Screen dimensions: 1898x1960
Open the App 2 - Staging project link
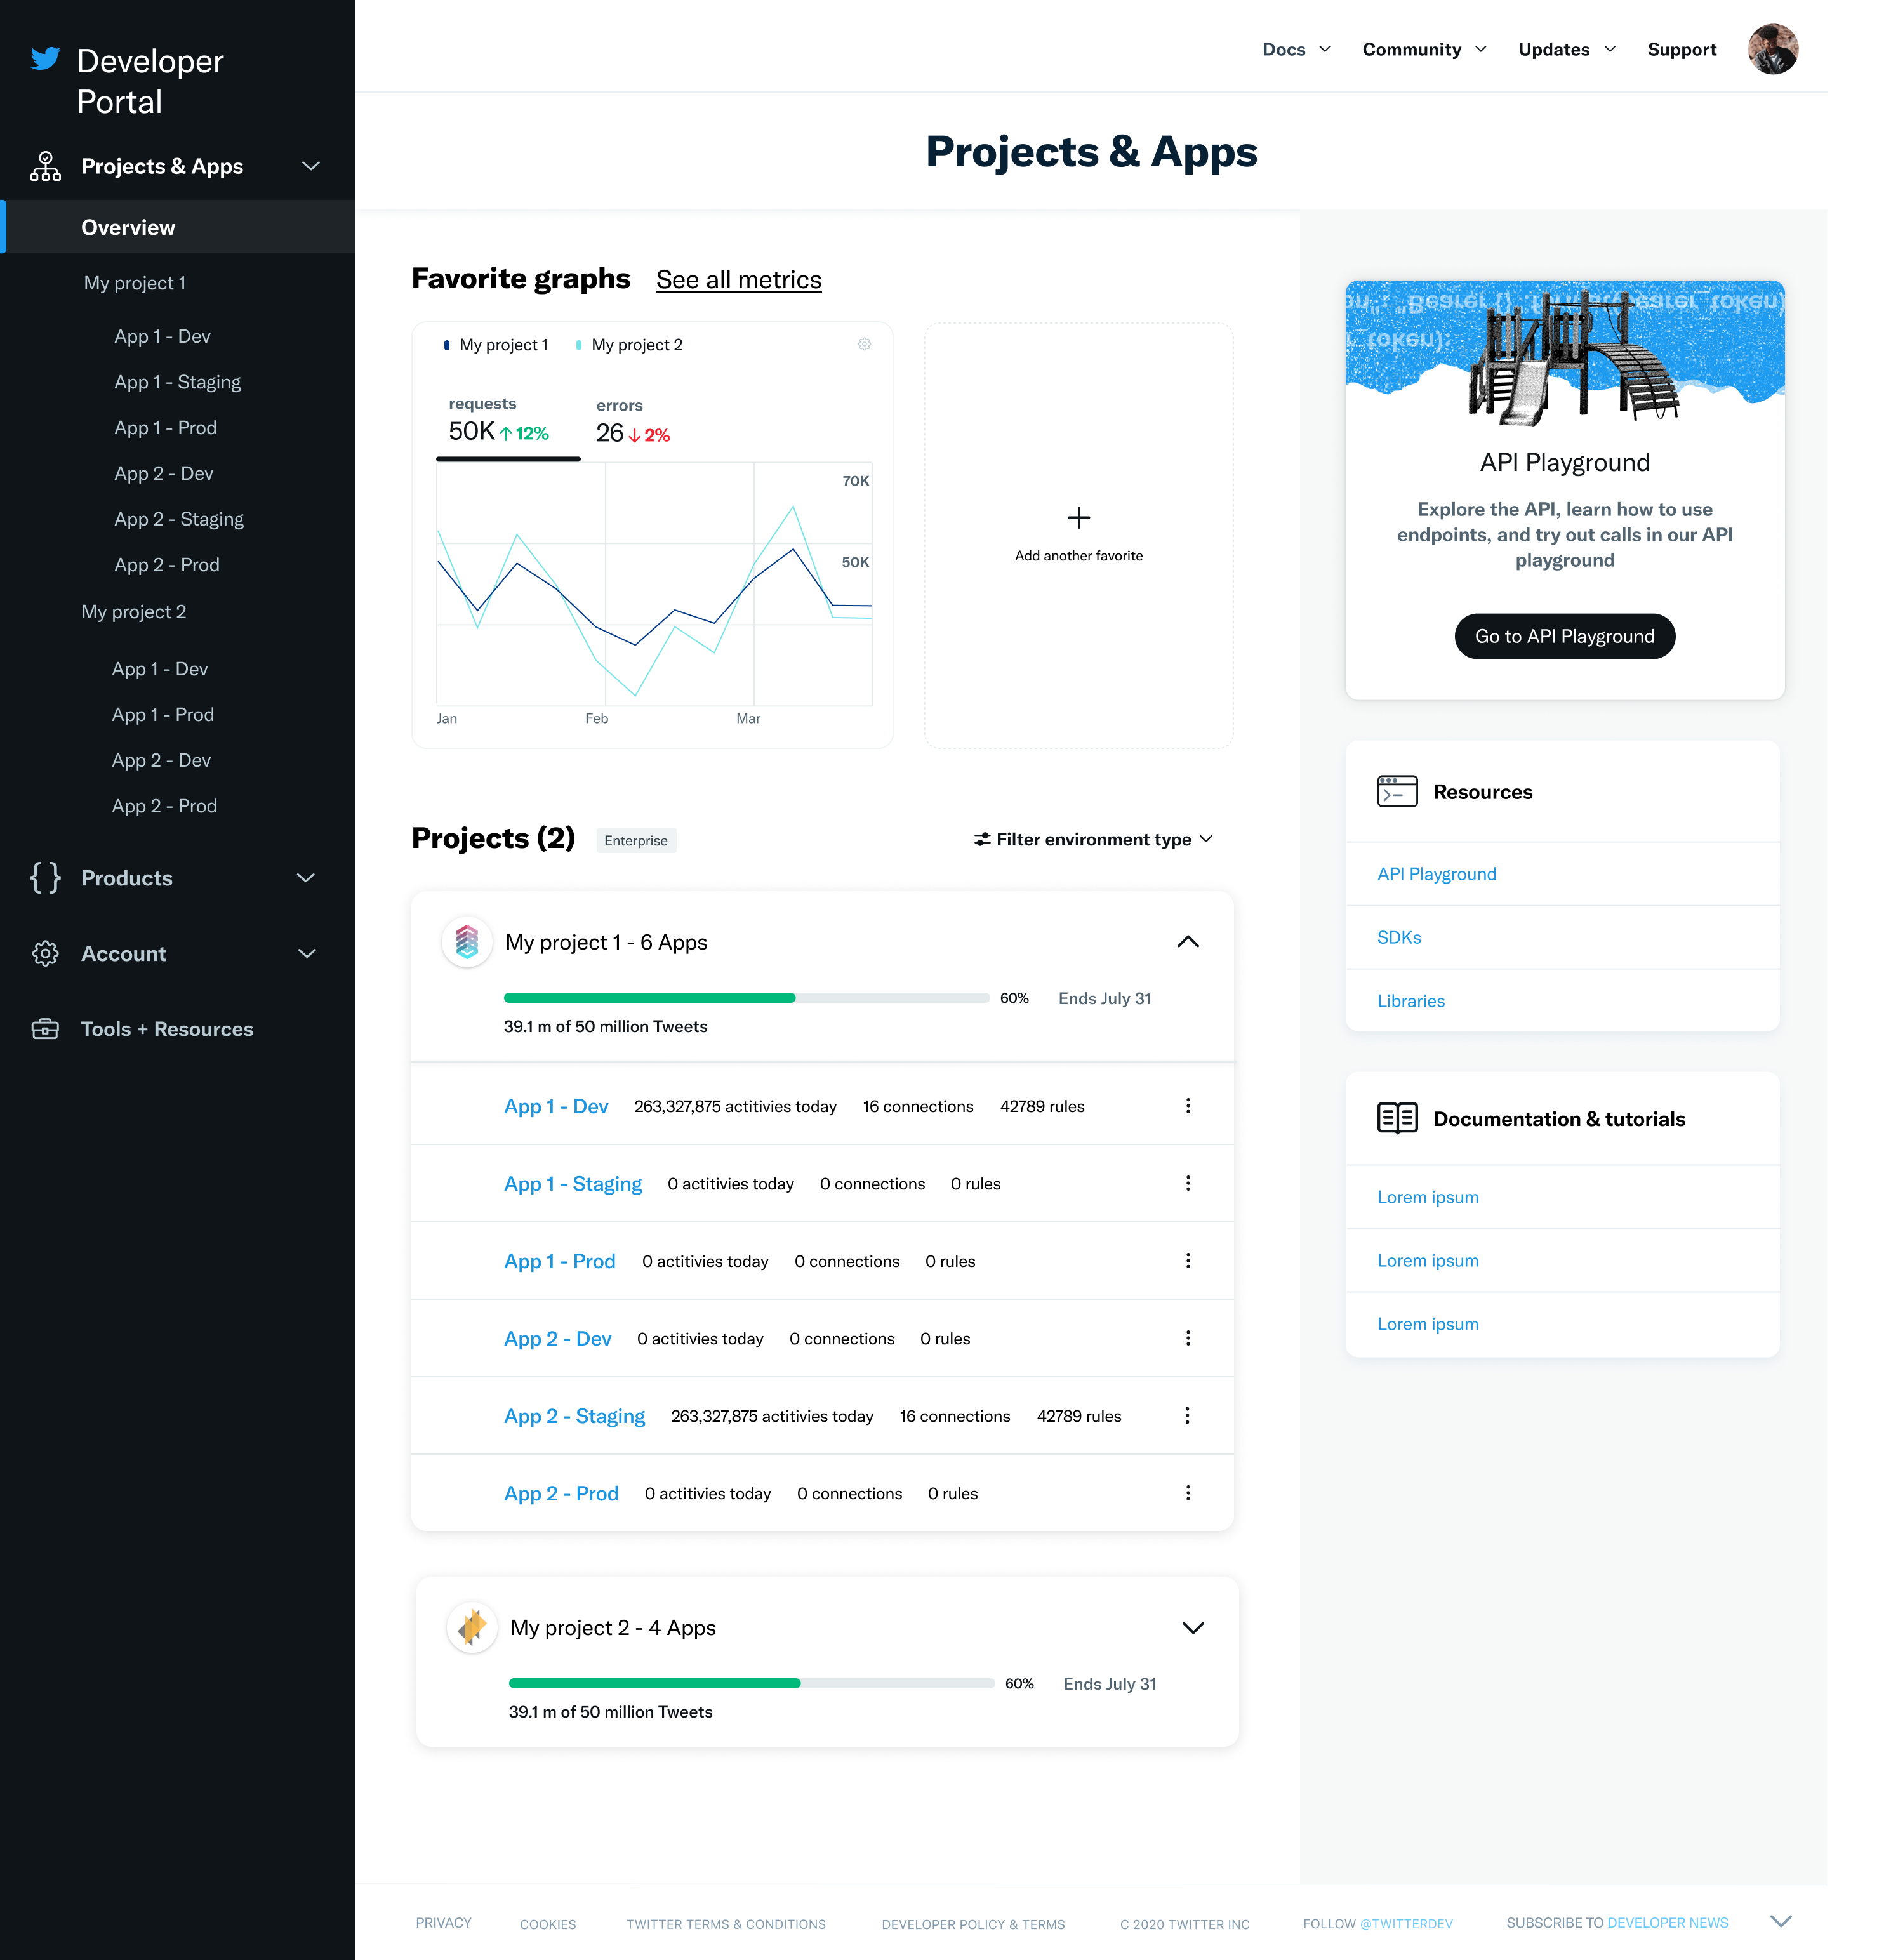[x=574, y=1416]
